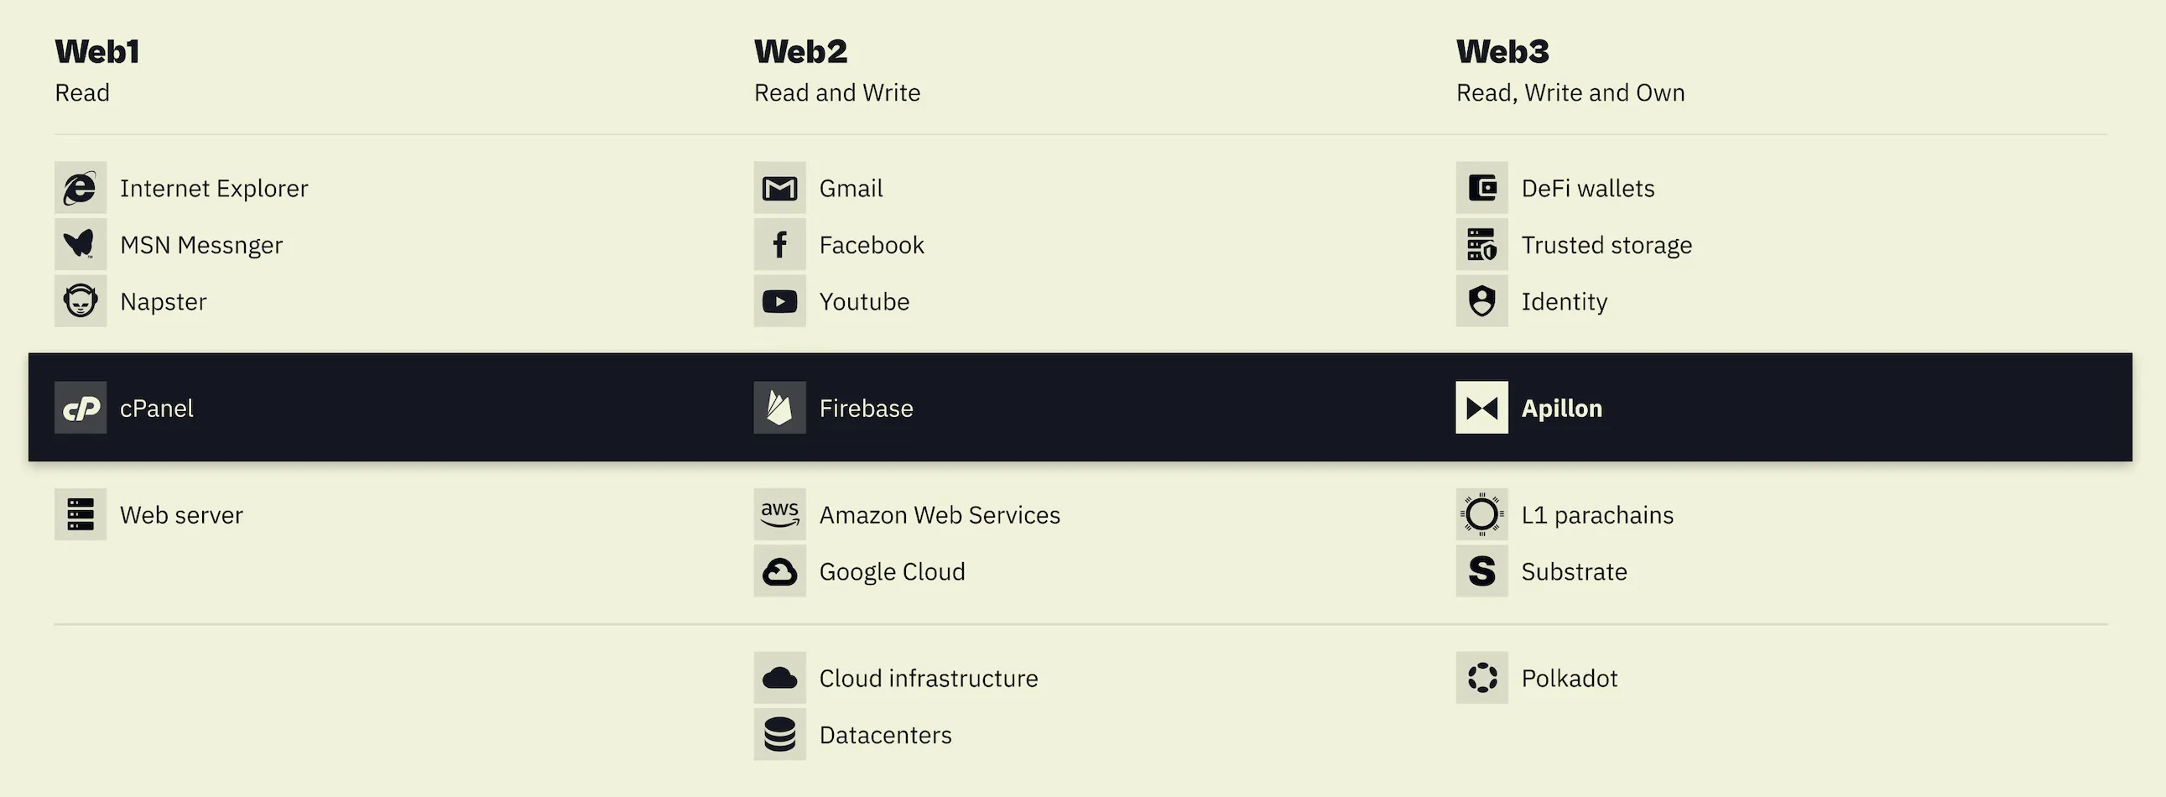2166x797 pixels.
Task: Click the Google Cloud icon
Action: point(779,570)
